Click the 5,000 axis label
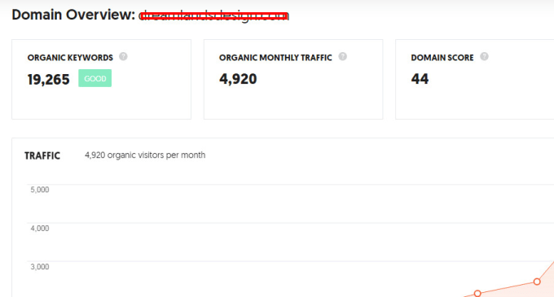Viewport: 554px width, 297px height. click(x=40, y=190)
